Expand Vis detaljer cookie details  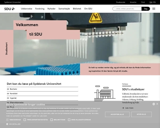coord(15,124)
